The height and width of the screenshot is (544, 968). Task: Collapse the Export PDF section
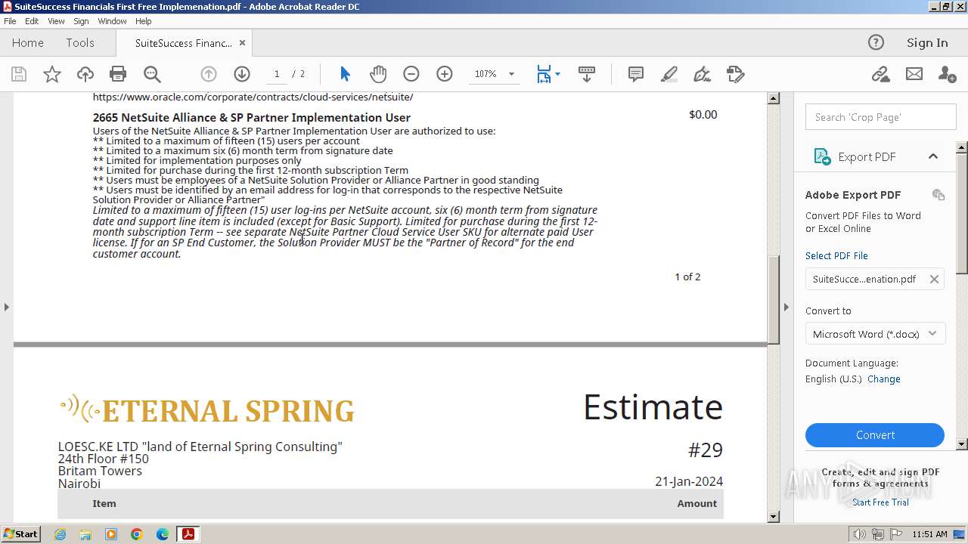click(x=933, y=156)
